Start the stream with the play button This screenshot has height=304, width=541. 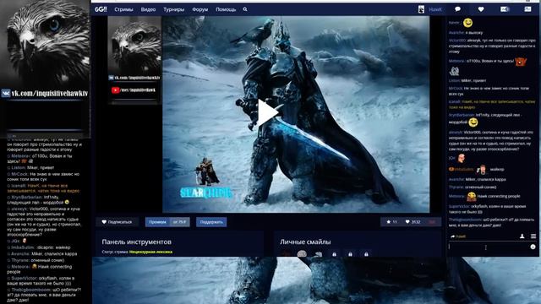pos(268,112)
